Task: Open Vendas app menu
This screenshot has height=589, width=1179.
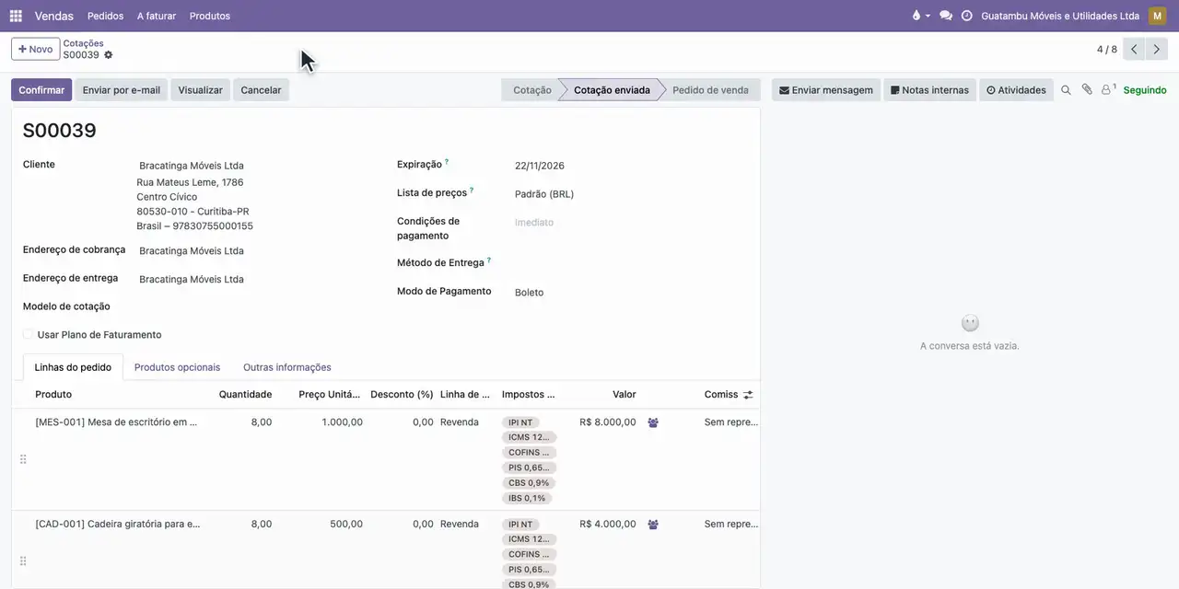Action: tap(54, 16)
